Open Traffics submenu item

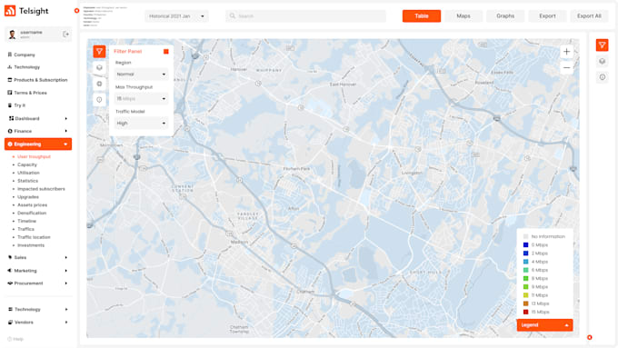(x=25, y=229)
